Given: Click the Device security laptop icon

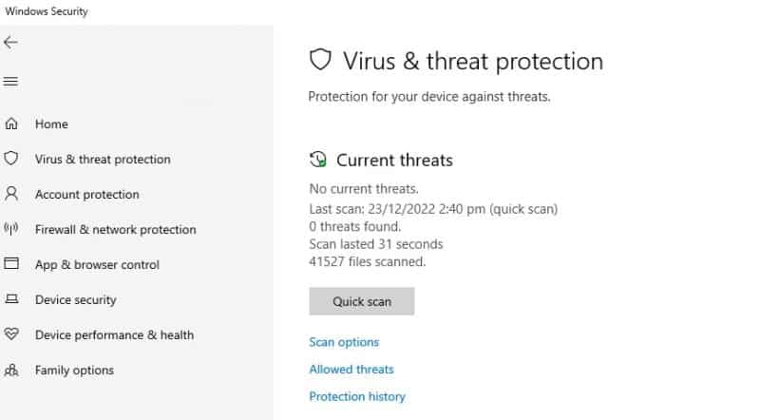Looking at the screenshot, I should coord(11,298).
